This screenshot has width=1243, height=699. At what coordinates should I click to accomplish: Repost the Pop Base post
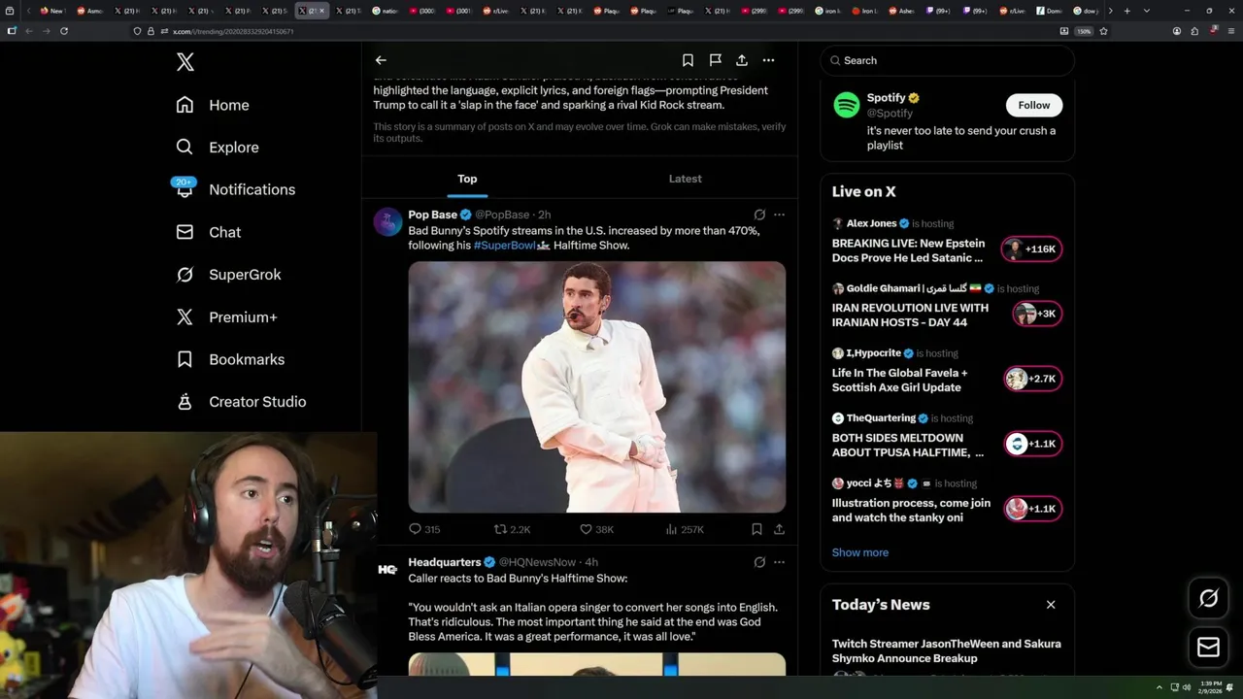pyautogui.click(x=512, y=529)
